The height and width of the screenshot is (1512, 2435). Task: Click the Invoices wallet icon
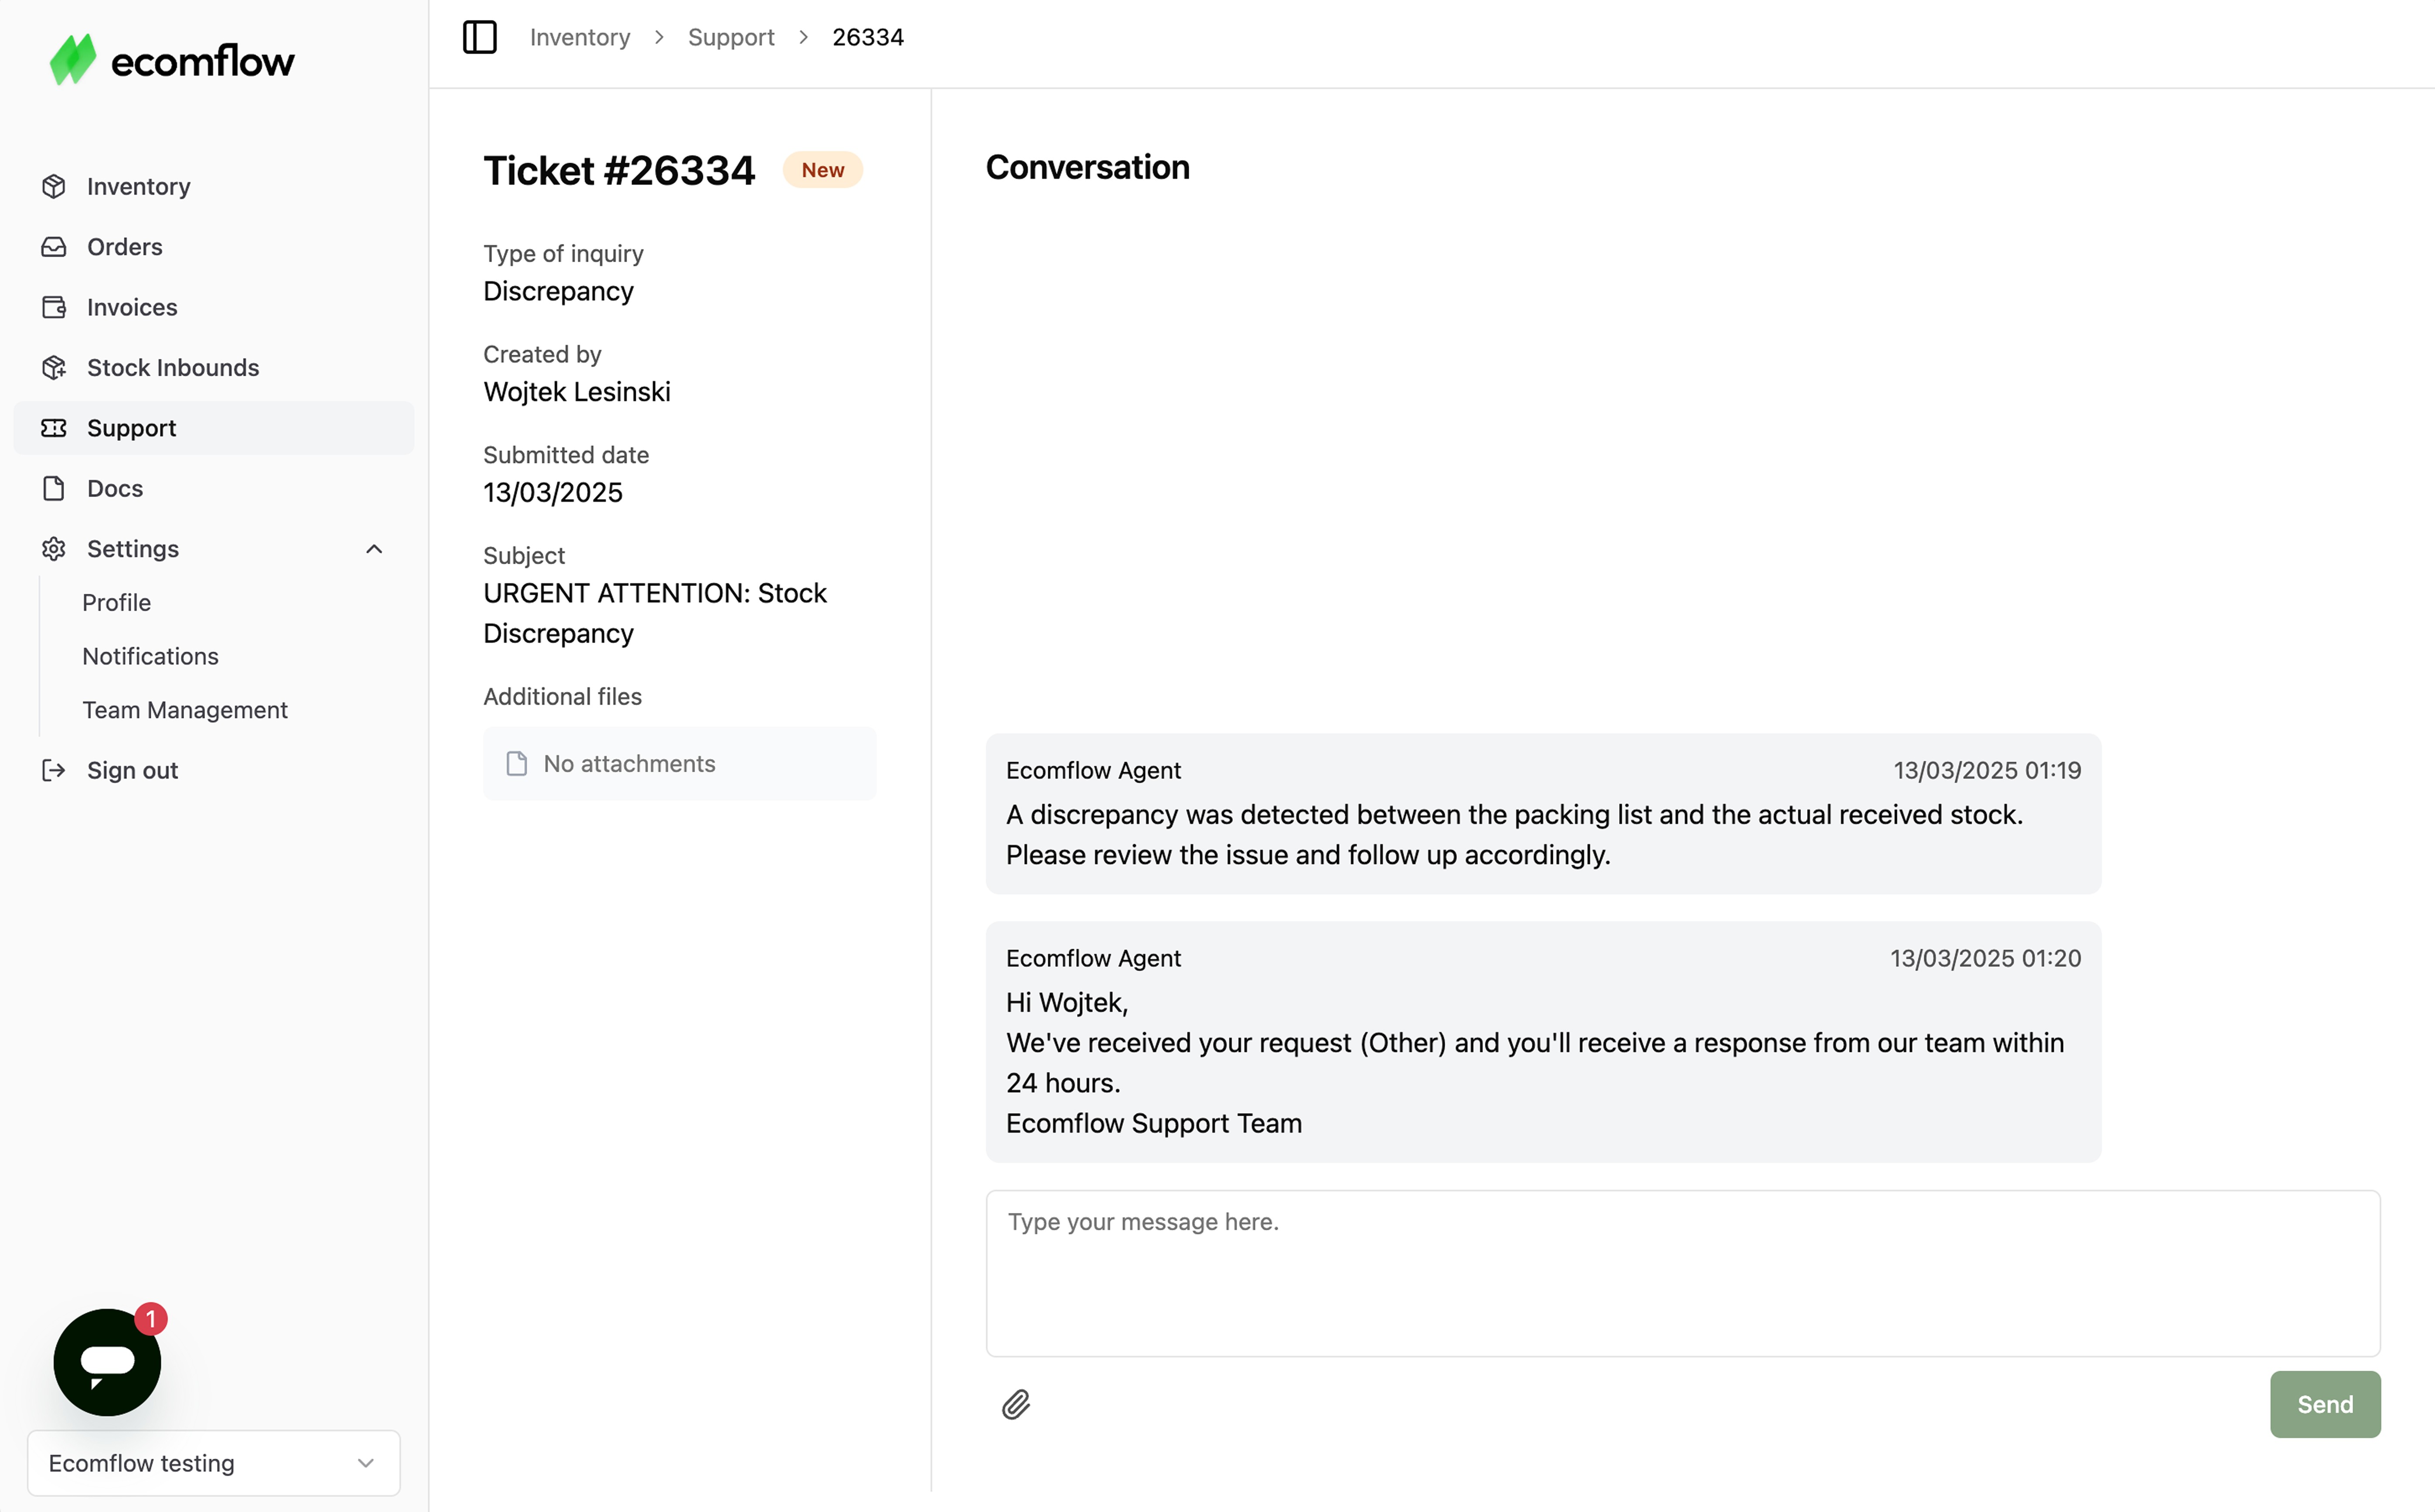pos(54,307)
